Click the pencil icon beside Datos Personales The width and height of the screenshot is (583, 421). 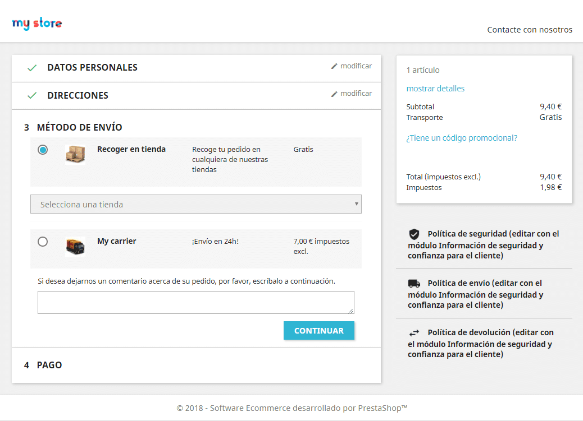pos(334,66)
